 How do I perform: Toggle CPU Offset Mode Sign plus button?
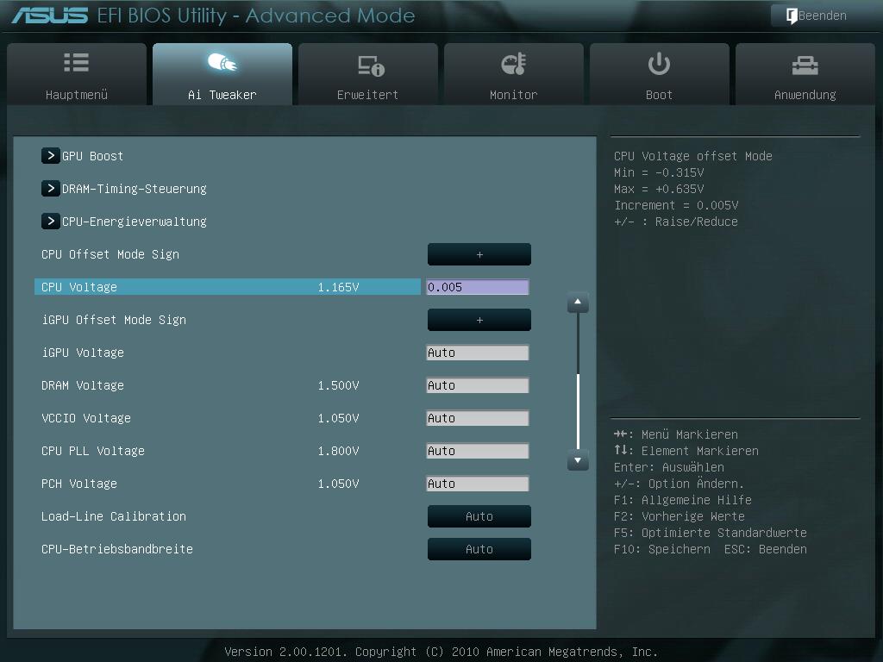[479, 254]
